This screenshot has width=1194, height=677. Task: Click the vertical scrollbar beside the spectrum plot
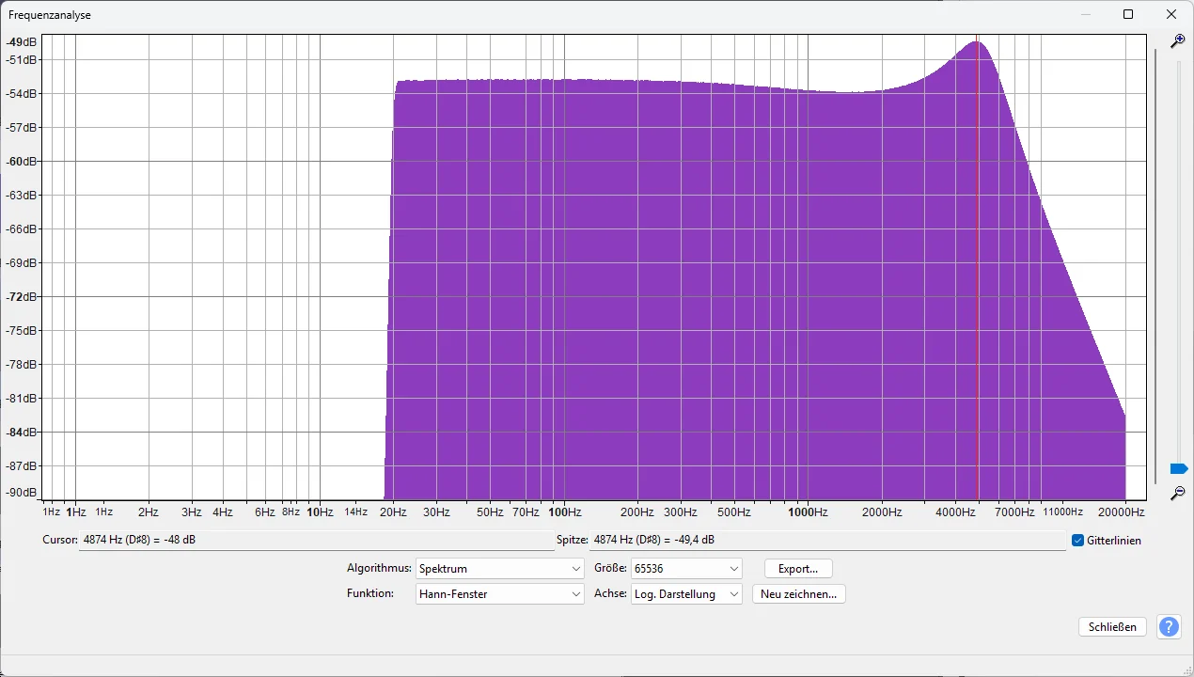(x=1155, y=266)
